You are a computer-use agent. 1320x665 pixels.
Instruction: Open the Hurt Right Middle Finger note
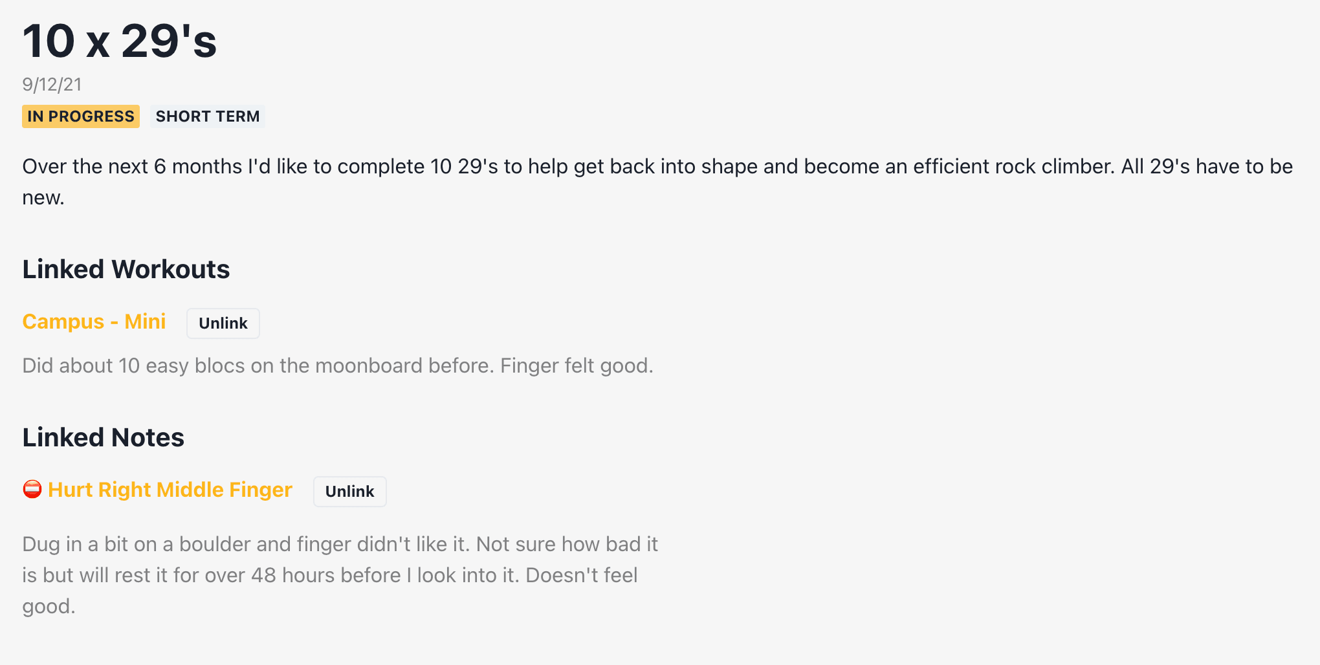170,490
